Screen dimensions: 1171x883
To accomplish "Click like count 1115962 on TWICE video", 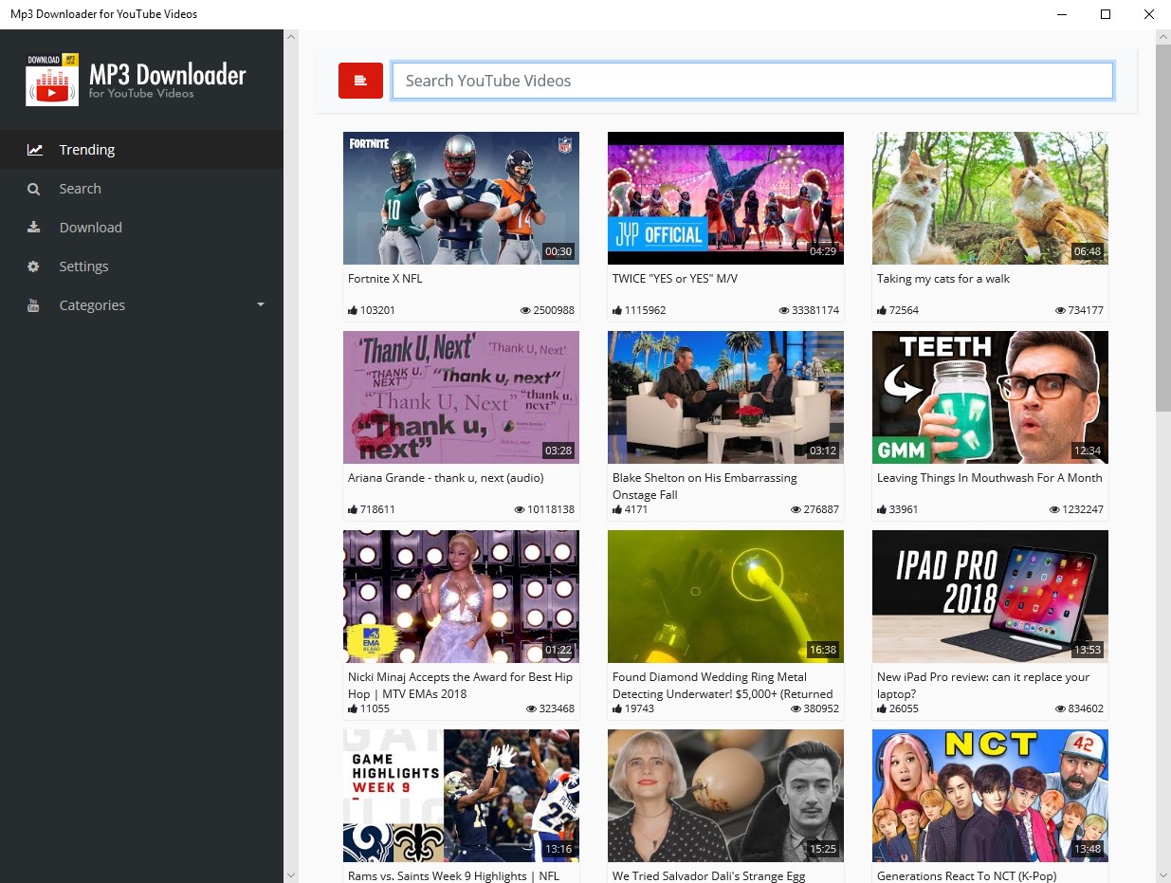I will [646, 310].
